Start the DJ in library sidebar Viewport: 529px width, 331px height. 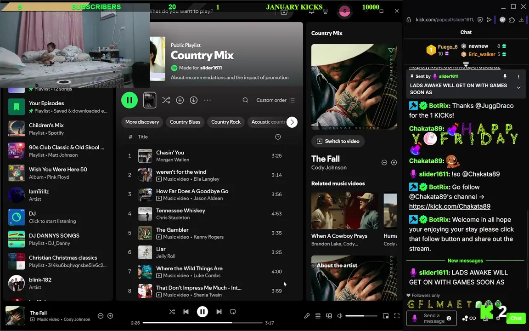point(58,217)
